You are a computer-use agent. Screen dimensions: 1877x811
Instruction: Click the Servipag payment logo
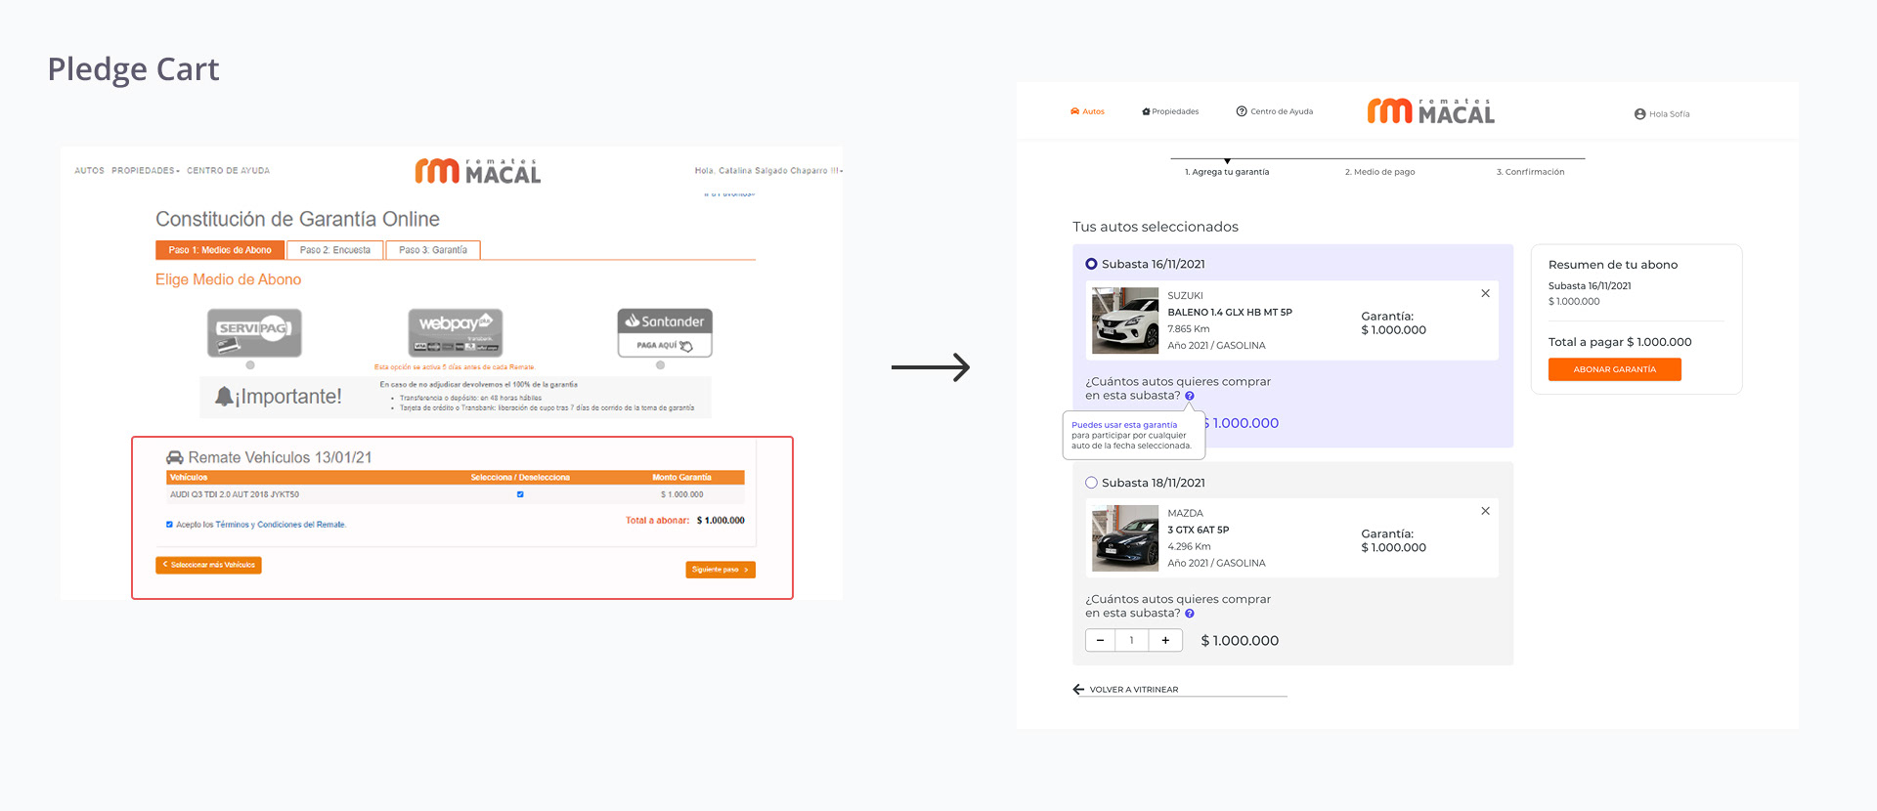point(254,332)
